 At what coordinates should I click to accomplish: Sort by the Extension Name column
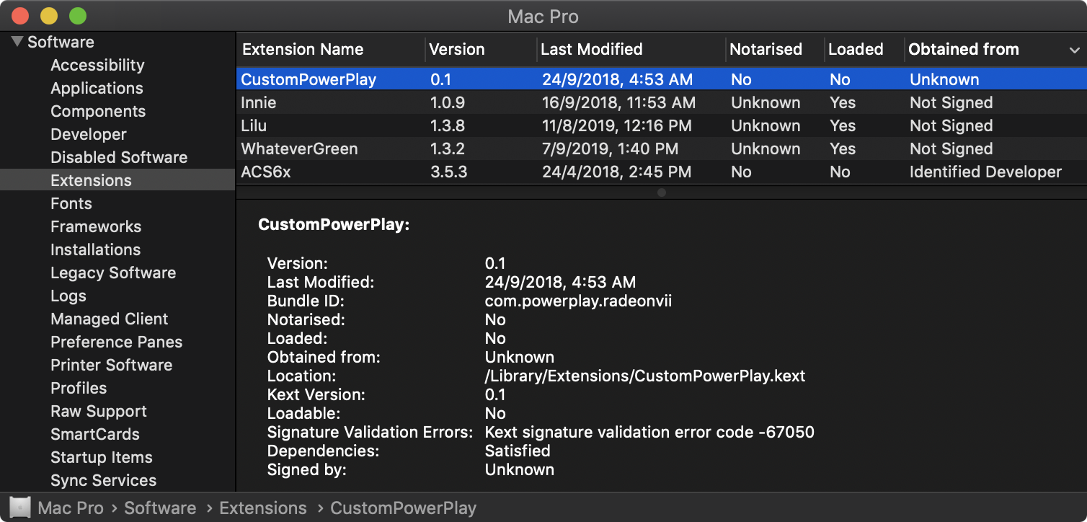[303, 50]
